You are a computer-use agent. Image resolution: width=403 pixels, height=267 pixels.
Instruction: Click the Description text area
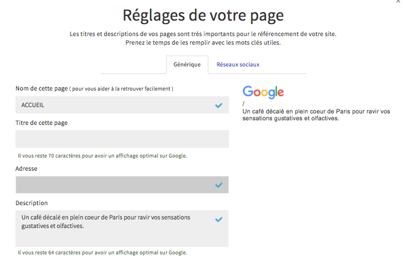click(114, 228)
